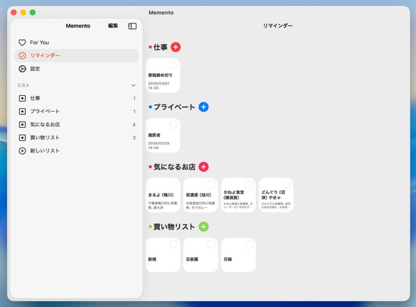
Task: Add a reminder to 仕事 with red plus
Action: (175, 47)
